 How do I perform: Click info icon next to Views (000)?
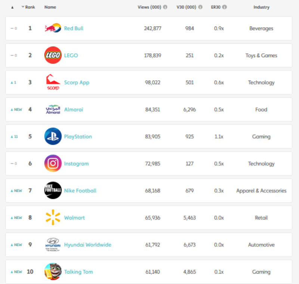(165, 7)
